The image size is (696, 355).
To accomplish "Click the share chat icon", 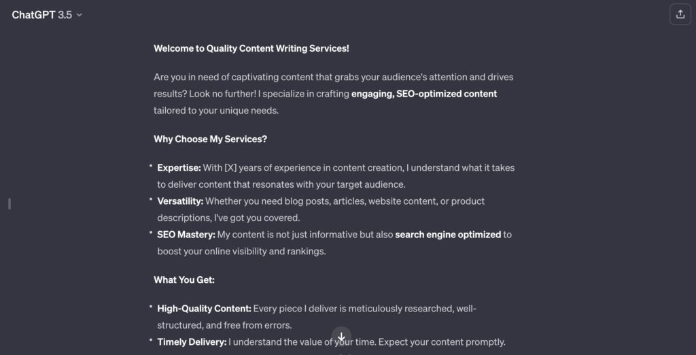I will [680, 14].
